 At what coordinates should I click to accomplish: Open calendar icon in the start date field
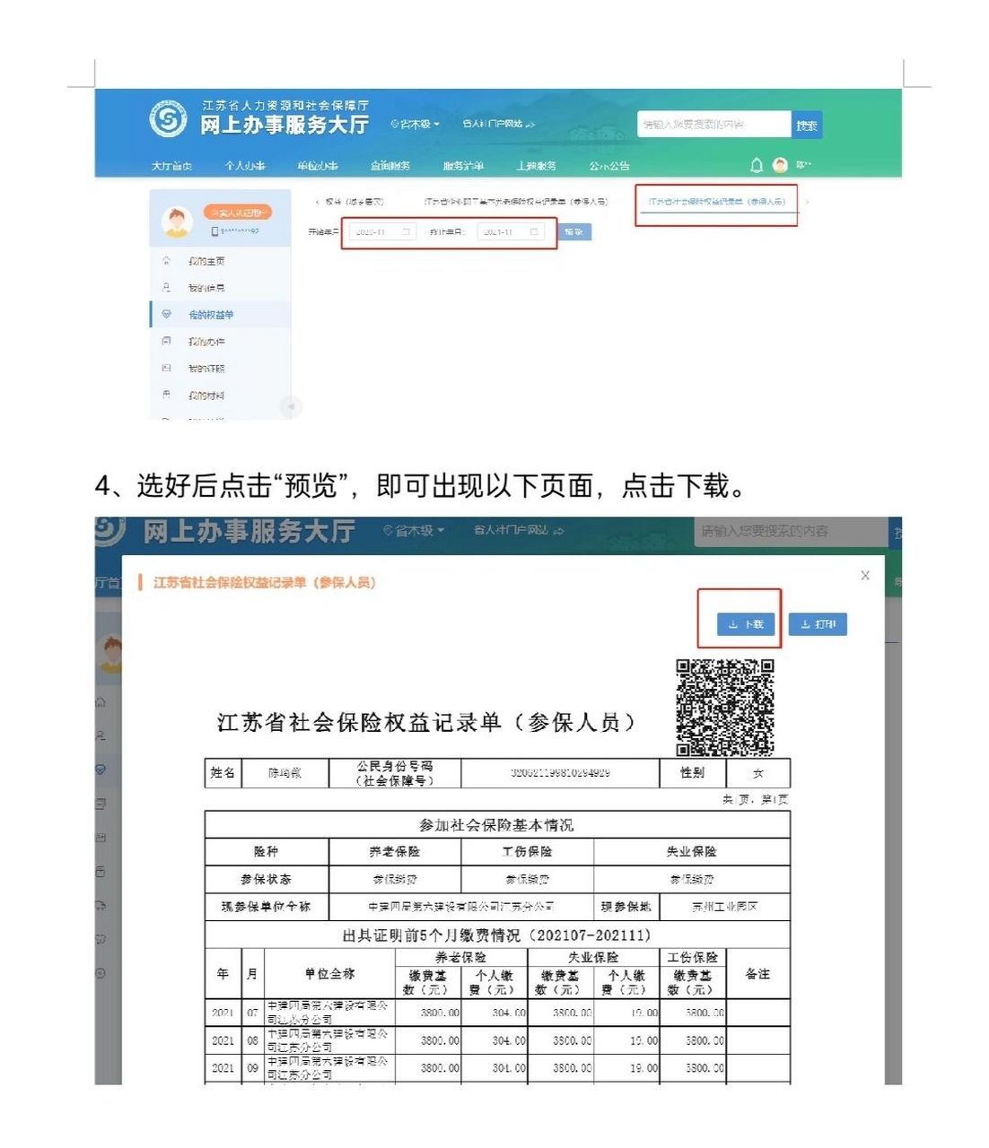[406, 232]
